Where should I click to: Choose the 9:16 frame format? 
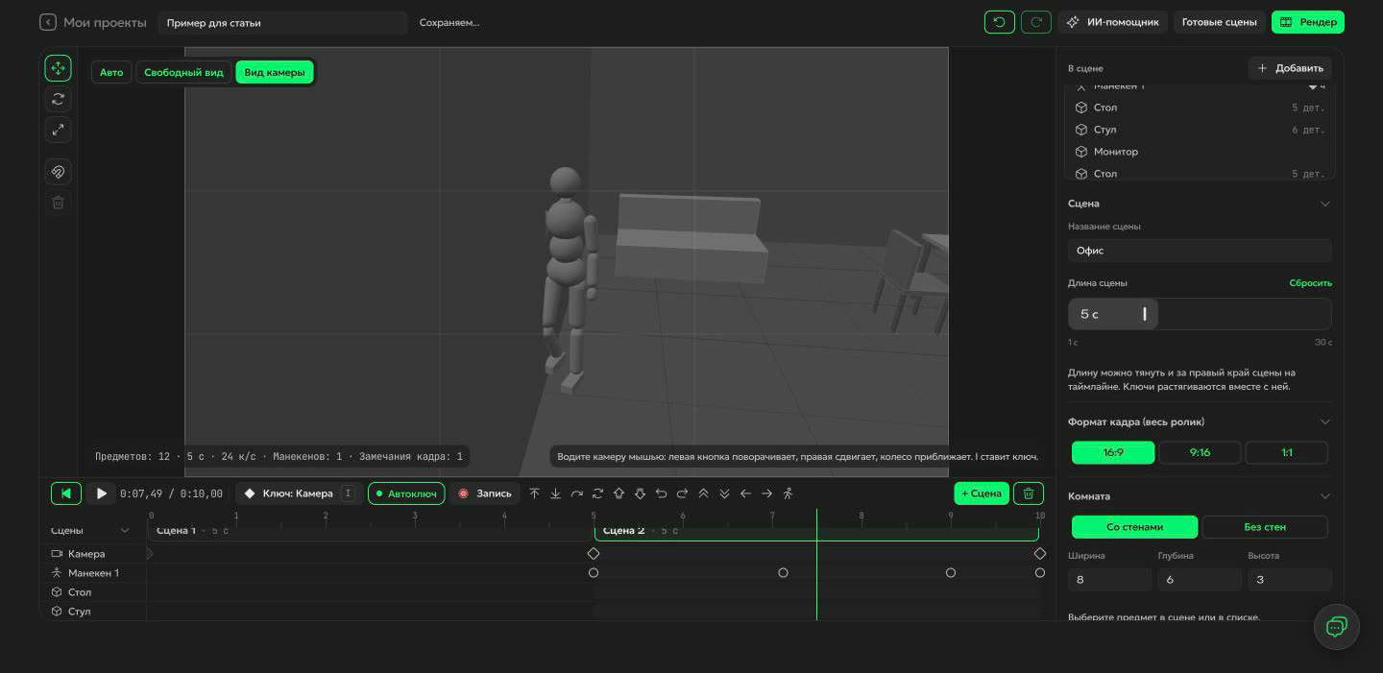click(1200, 452)
